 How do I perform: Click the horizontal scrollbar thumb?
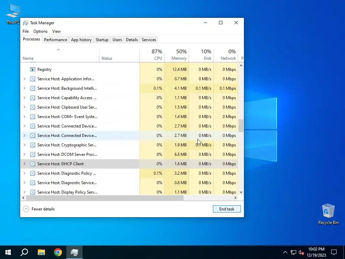[x=105, y=198]
